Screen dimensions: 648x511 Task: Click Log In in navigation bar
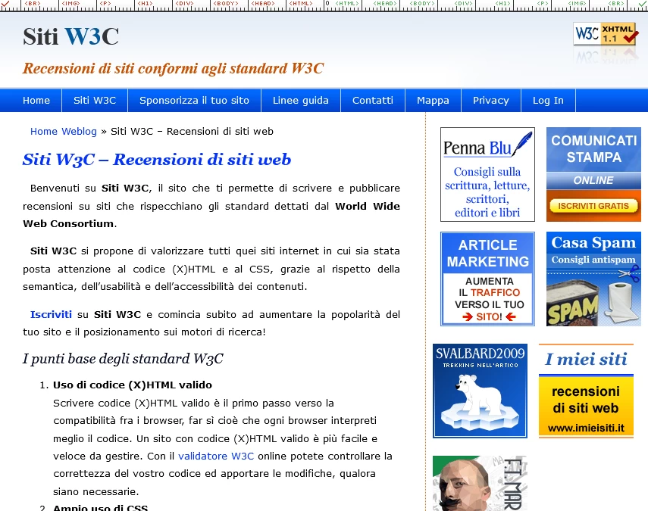click(x=548, y=100)
